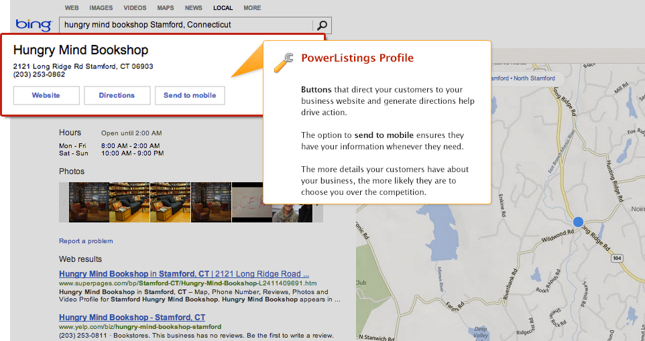Click the magnifying glass search button
This screenshot has height=341, width=645.
tap(322, 25)
